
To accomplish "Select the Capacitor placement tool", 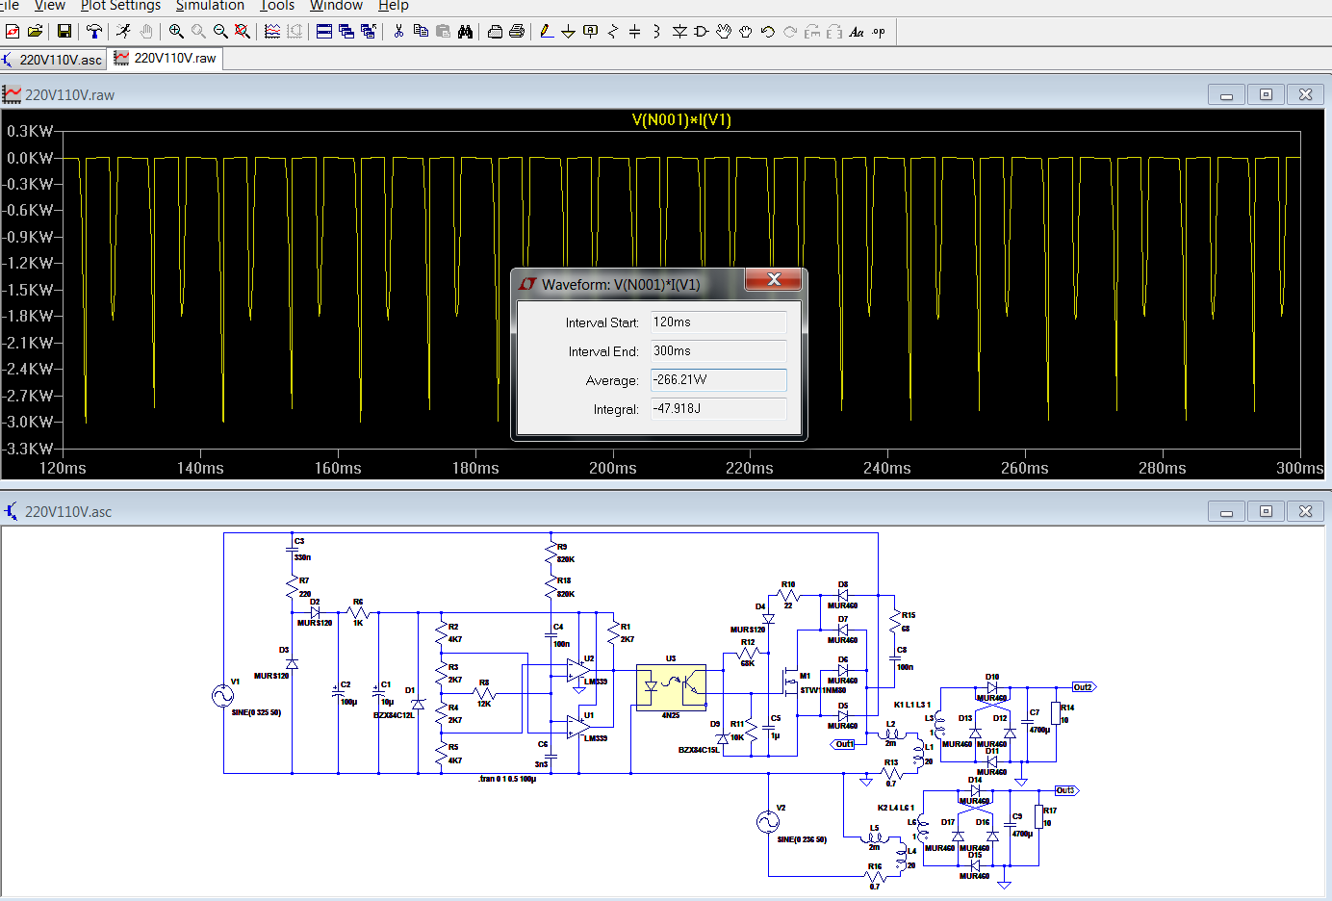I will point(635,32).
